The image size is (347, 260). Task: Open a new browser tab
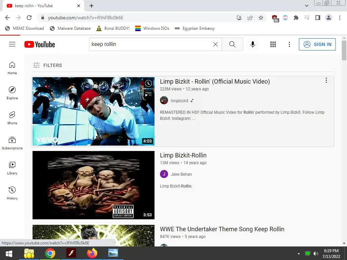(91, 6)
